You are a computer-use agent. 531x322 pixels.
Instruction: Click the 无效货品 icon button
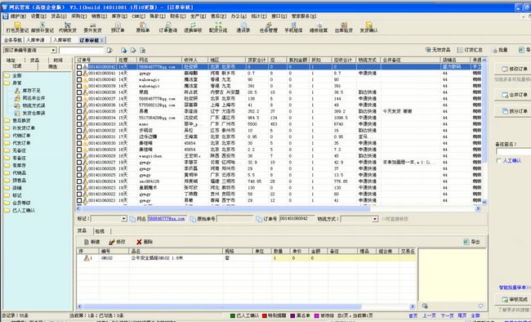coord(438,50)
